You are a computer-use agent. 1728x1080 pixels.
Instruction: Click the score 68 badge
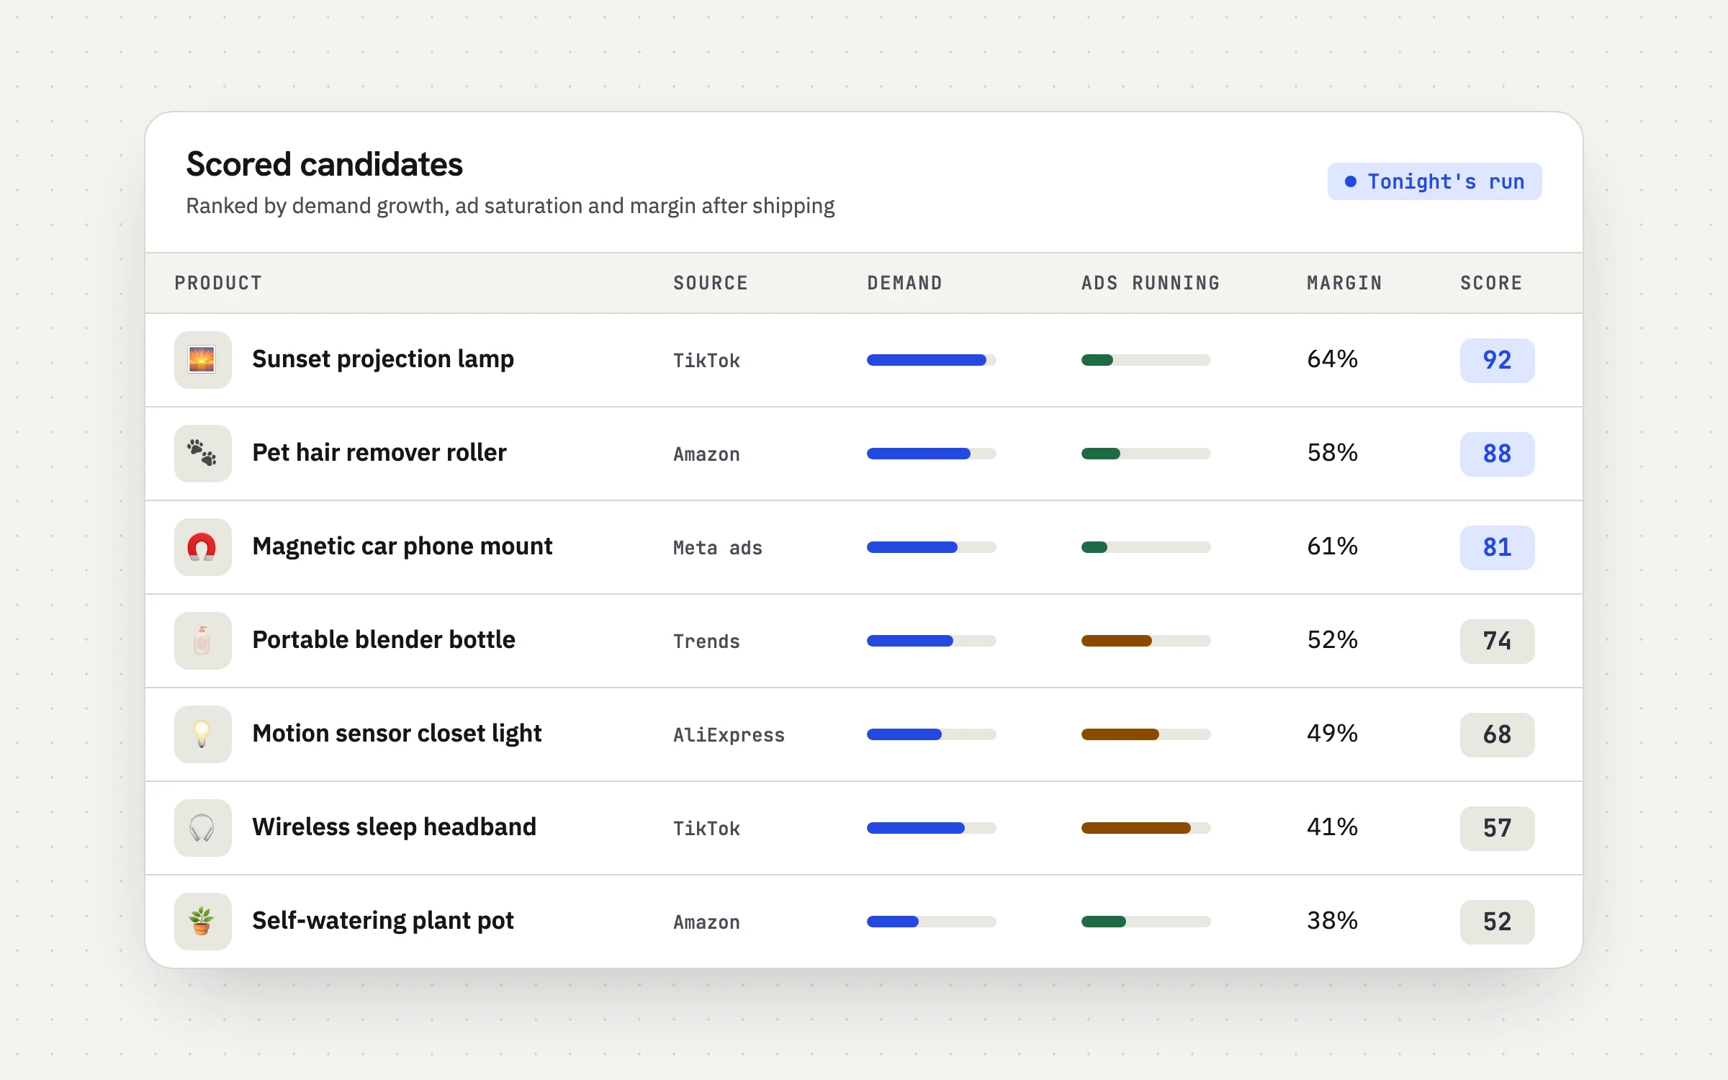point(1497,734)
